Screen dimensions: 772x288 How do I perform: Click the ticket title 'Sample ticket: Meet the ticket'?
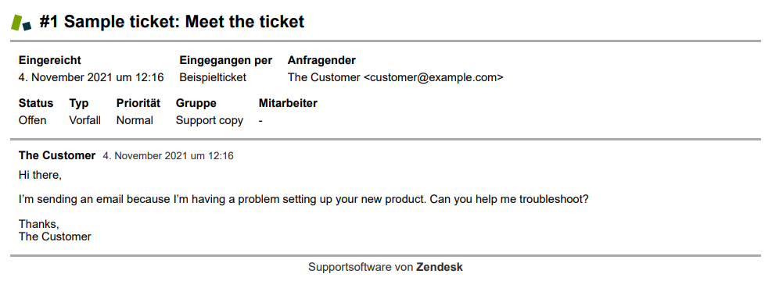pos(185,22)
